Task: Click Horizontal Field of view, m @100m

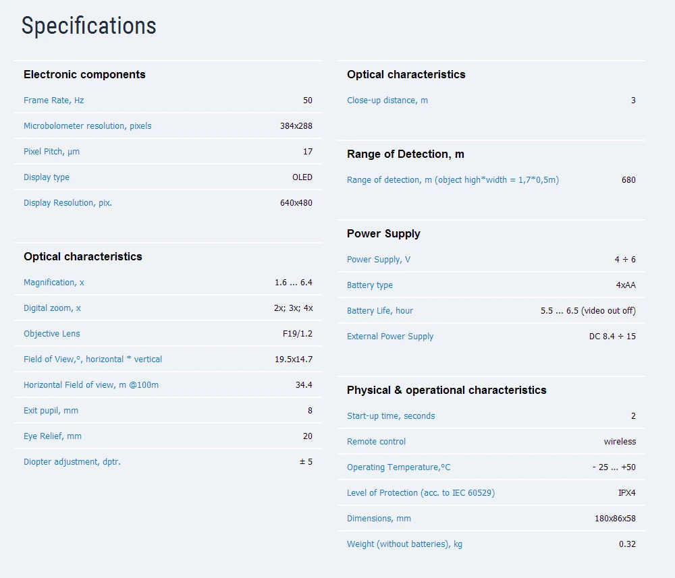Action: [91, 385]
